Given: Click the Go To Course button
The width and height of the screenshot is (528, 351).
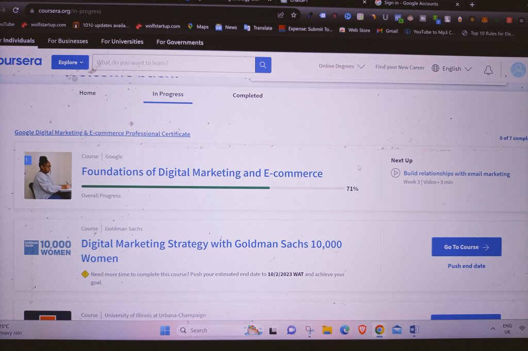Looking at the screenshot, I should 466,246.
